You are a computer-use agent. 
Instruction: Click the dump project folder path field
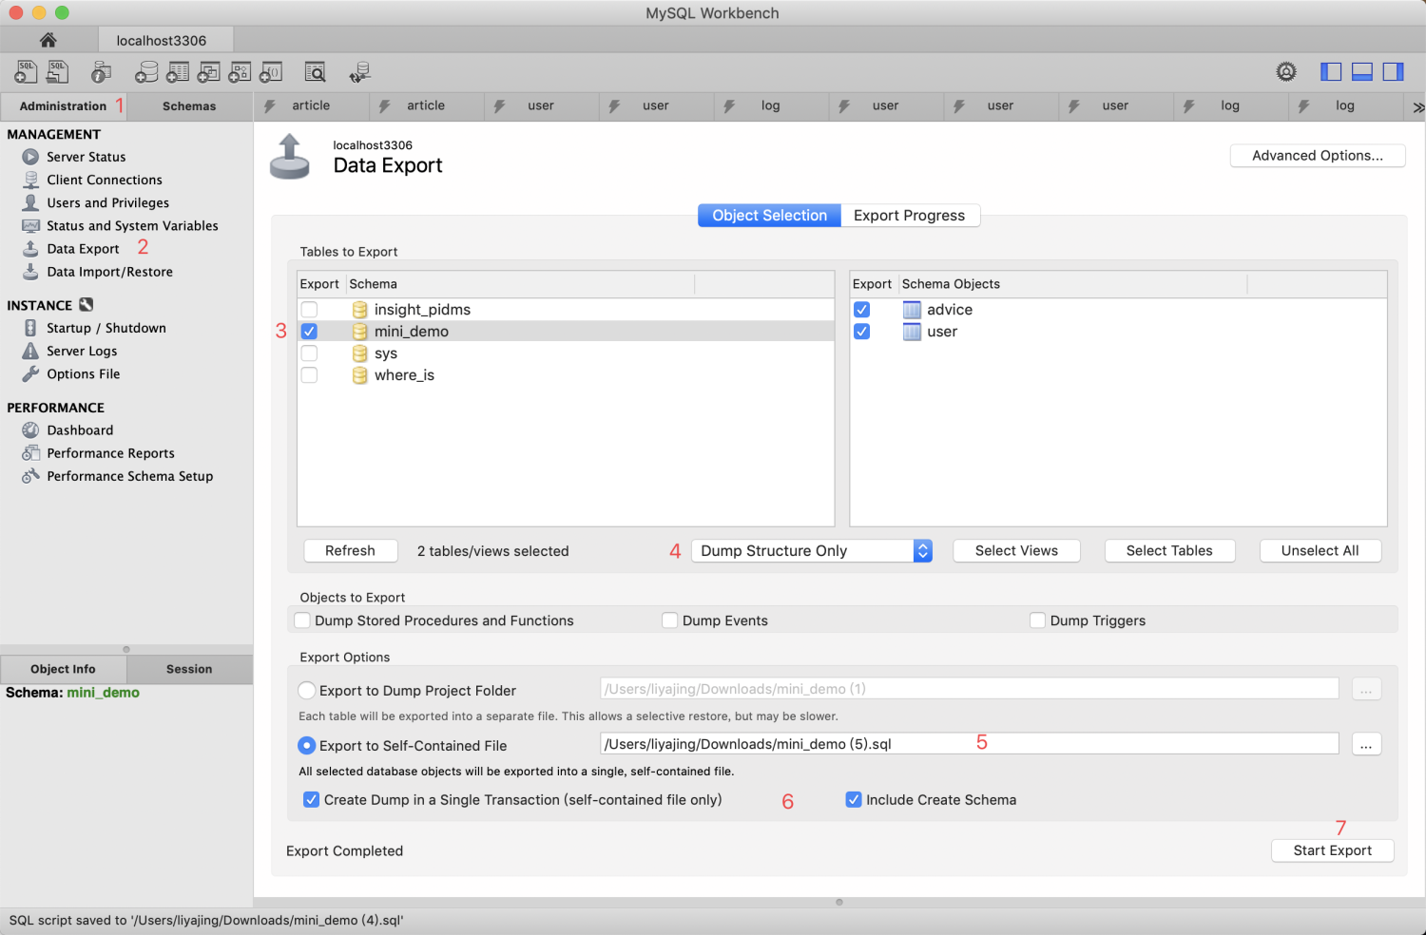click(969, 689)
